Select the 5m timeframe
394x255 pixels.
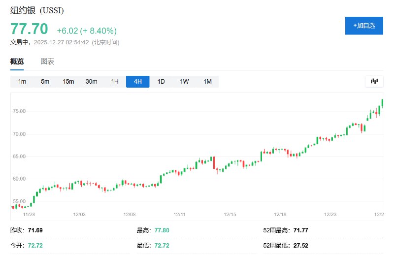pos(45,82)
